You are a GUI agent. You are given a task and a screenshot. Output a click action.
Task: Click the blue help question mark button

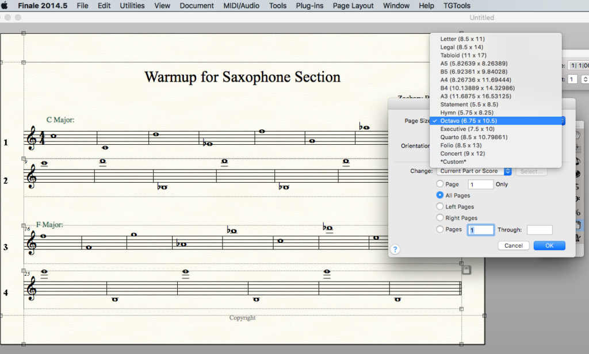(395, 249)
